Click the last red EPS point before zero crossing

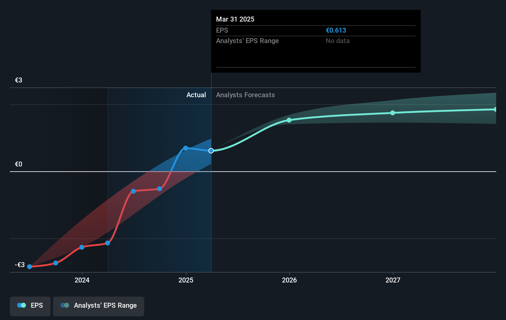coord(160,189)
